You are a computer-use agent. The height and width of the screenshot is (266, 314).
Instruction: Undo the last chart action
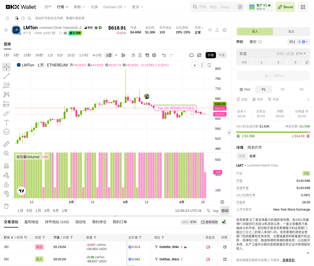click(x=164, y=55)
